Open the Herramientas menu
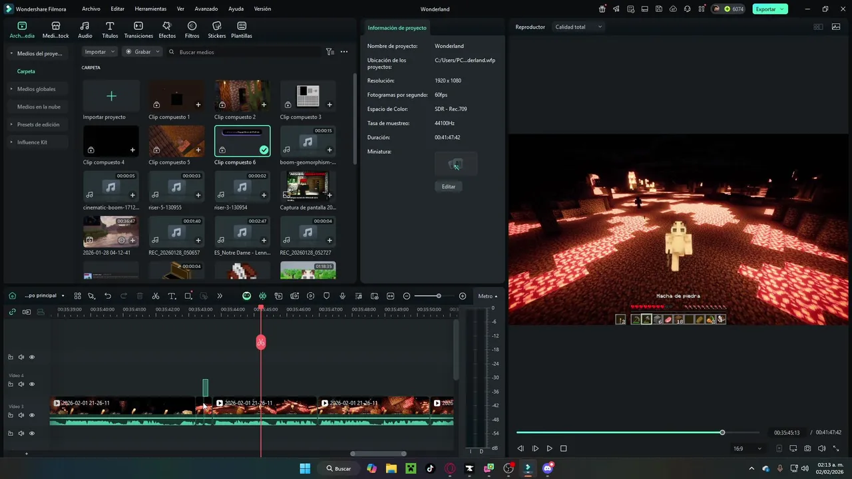The width and height of the screenshot is (852, 479). [x=150, y=9]
